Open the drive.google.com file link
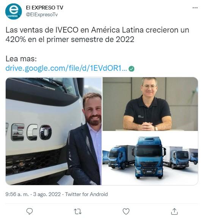The height and width of the screenshot is (218, 204). tap(66, 68)
